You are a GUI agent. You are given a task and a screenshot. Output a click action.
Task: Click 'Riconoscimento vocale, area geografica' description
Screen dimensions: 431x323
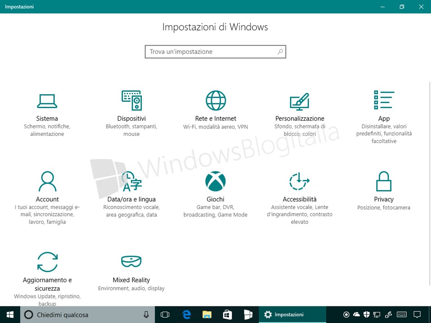tap(132, 211)
